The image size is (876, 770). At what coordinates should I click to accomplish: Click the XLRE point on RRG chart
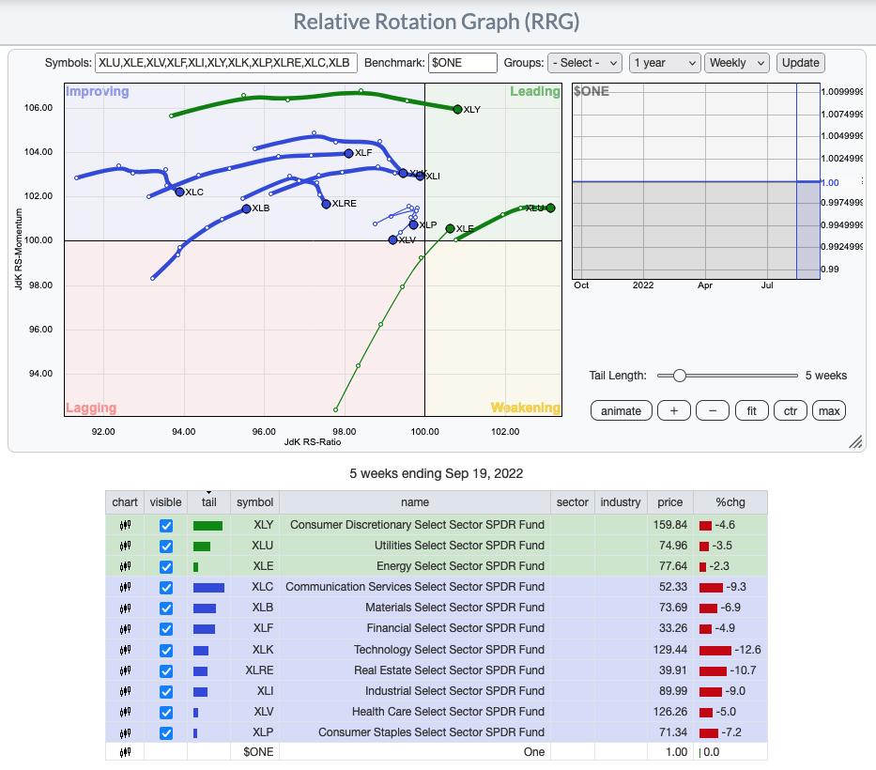tap(326, 204)
